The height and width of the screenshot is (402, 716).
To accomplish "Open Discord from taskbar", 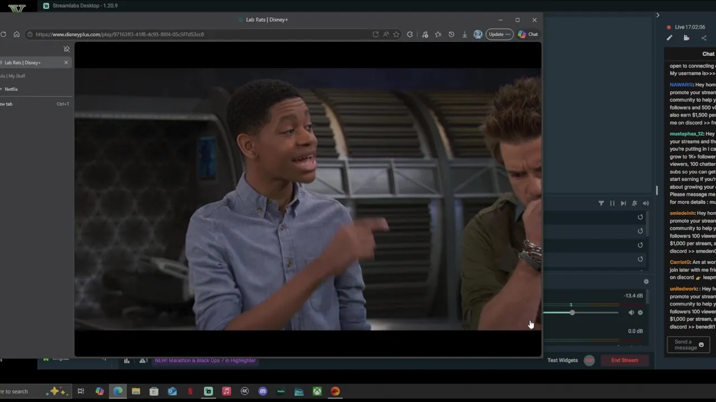I will tap(263, 391).
